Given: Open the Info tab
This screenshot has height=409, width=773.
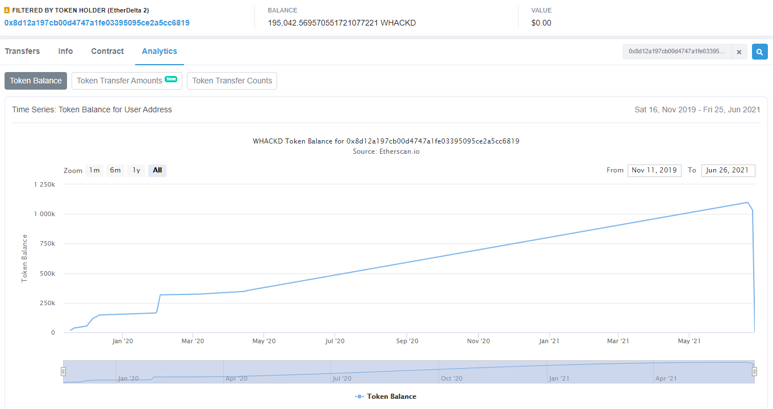Looking at the screenshot, I should (65, 51).
